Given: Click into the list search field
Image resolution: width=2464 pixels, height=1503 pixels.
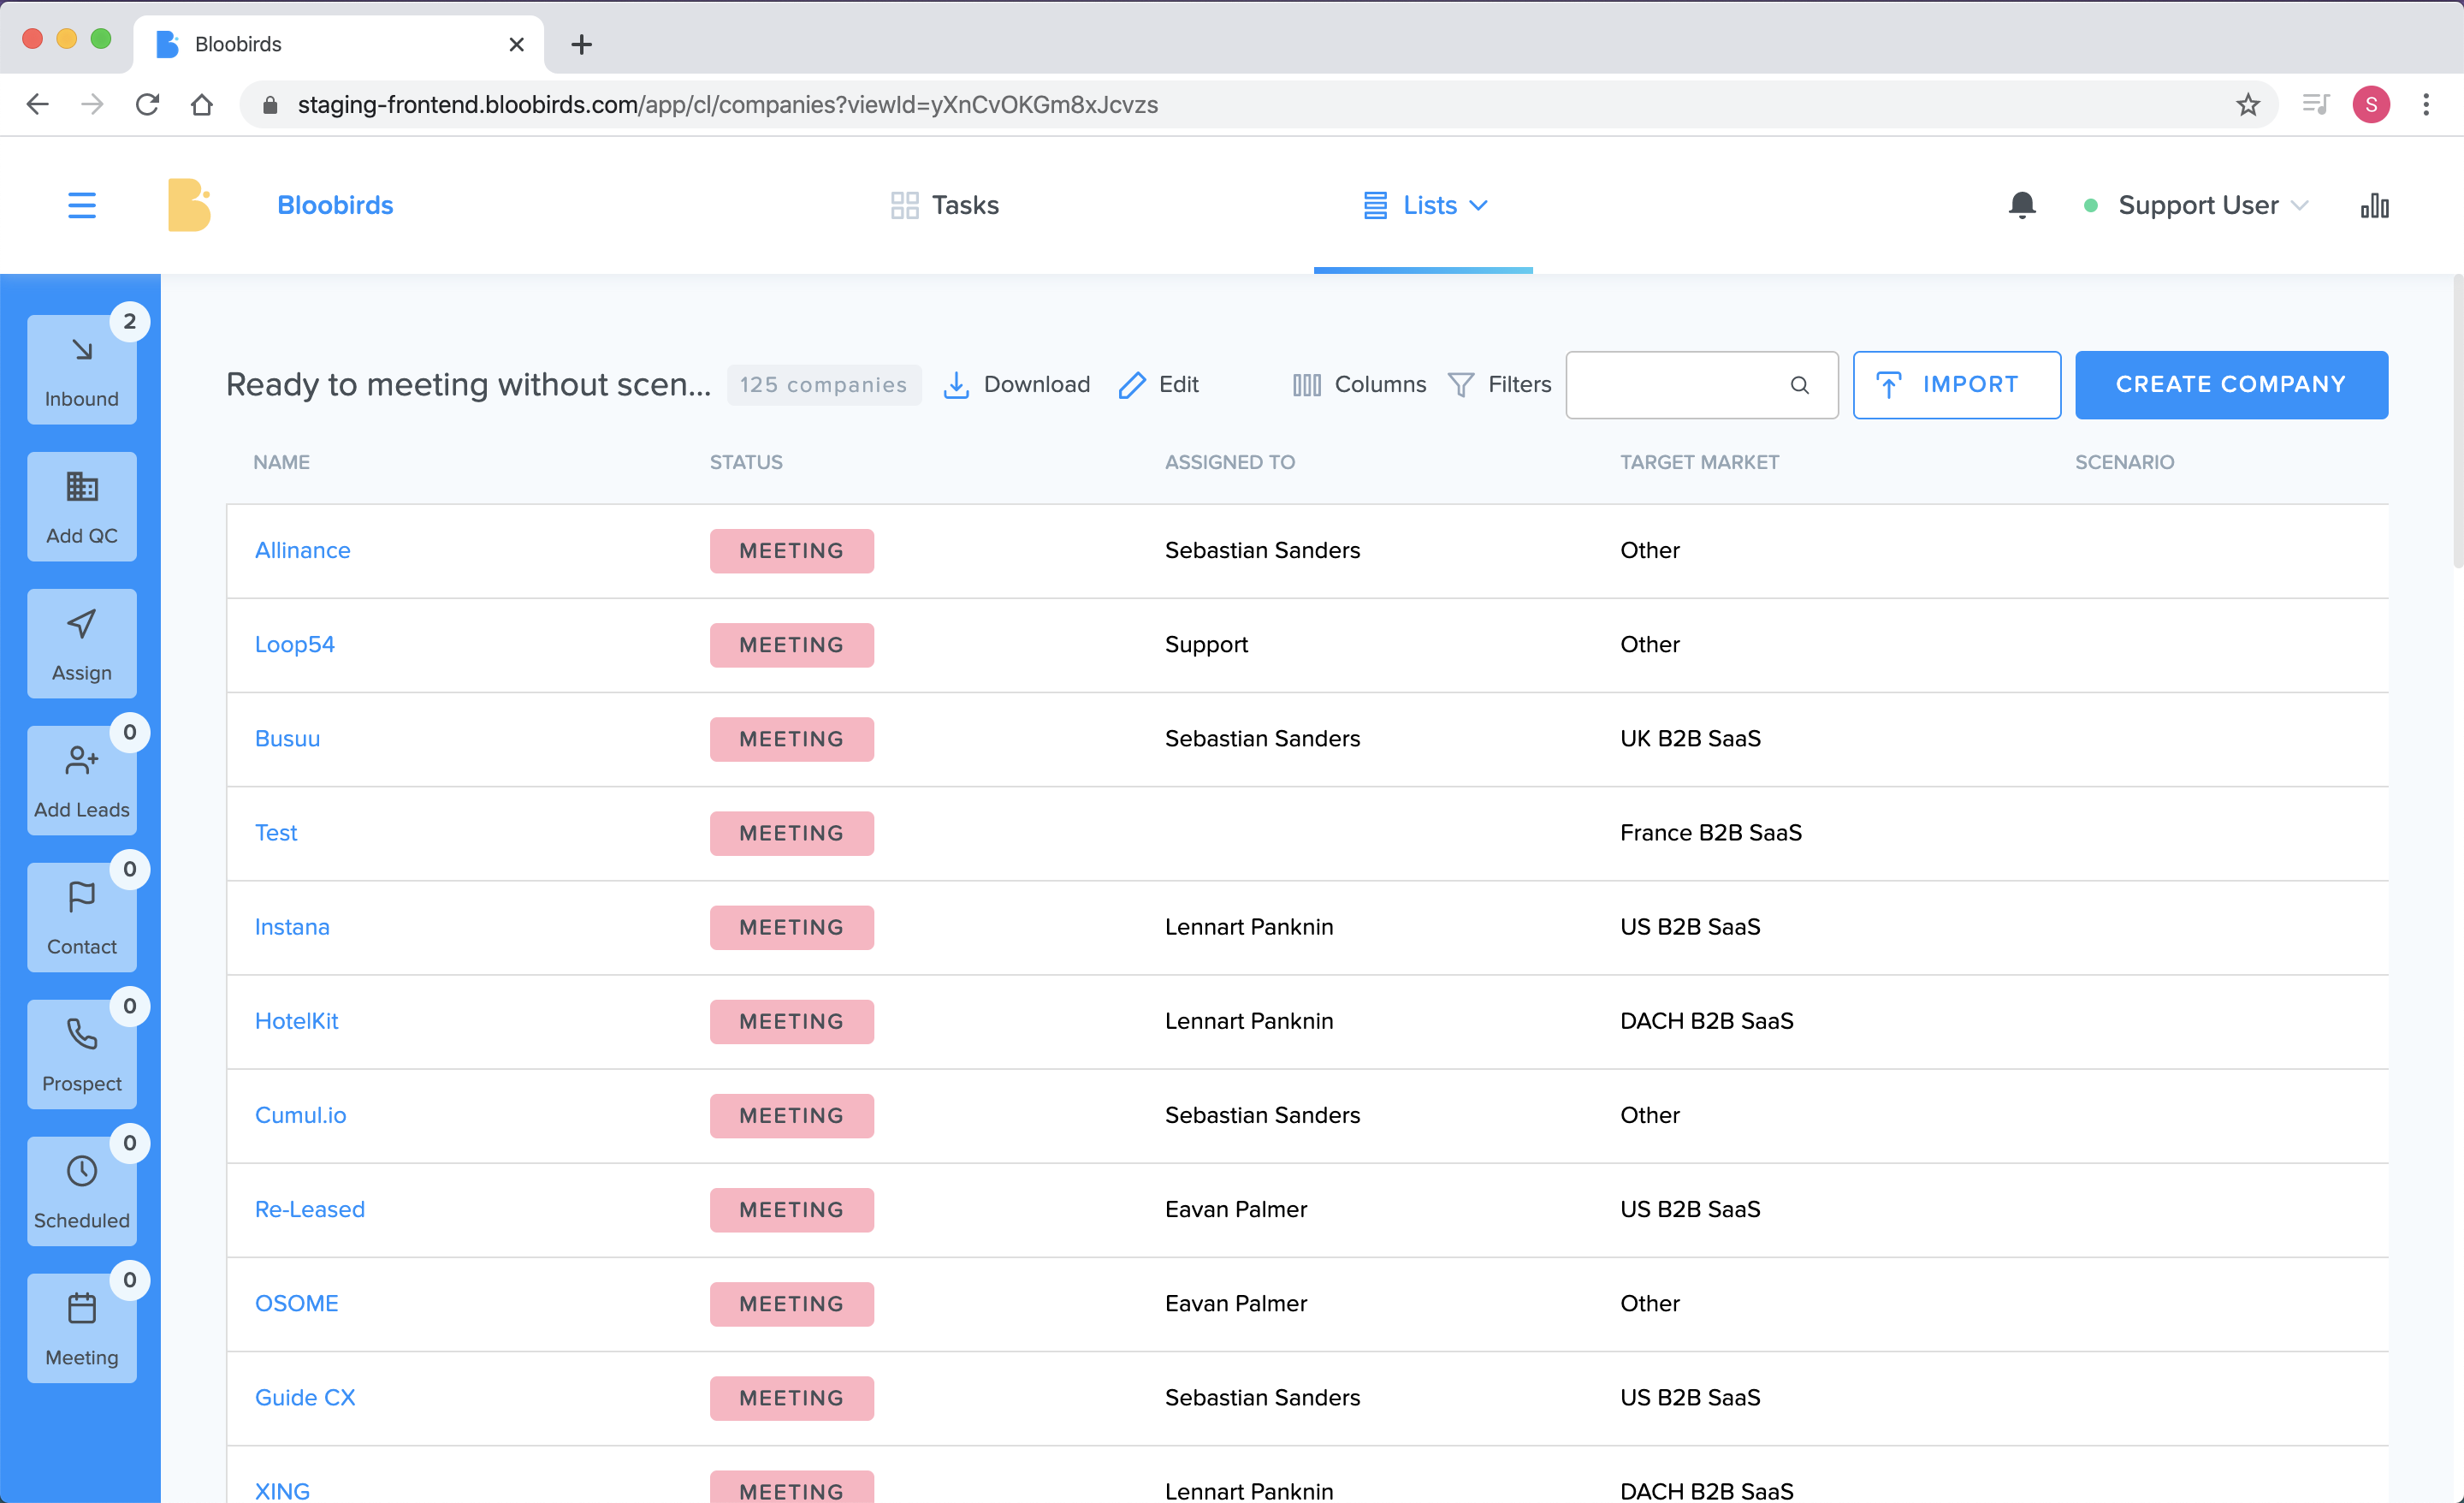Looking at the screenshot, I should coord(1701,384).
